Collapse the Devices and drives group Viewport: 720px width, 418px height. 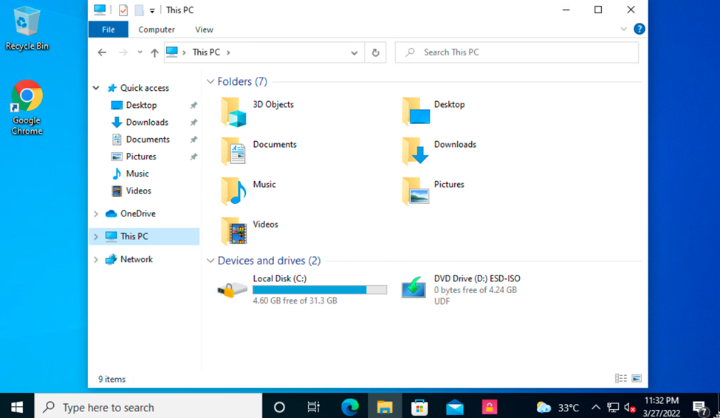click(210, 261)
